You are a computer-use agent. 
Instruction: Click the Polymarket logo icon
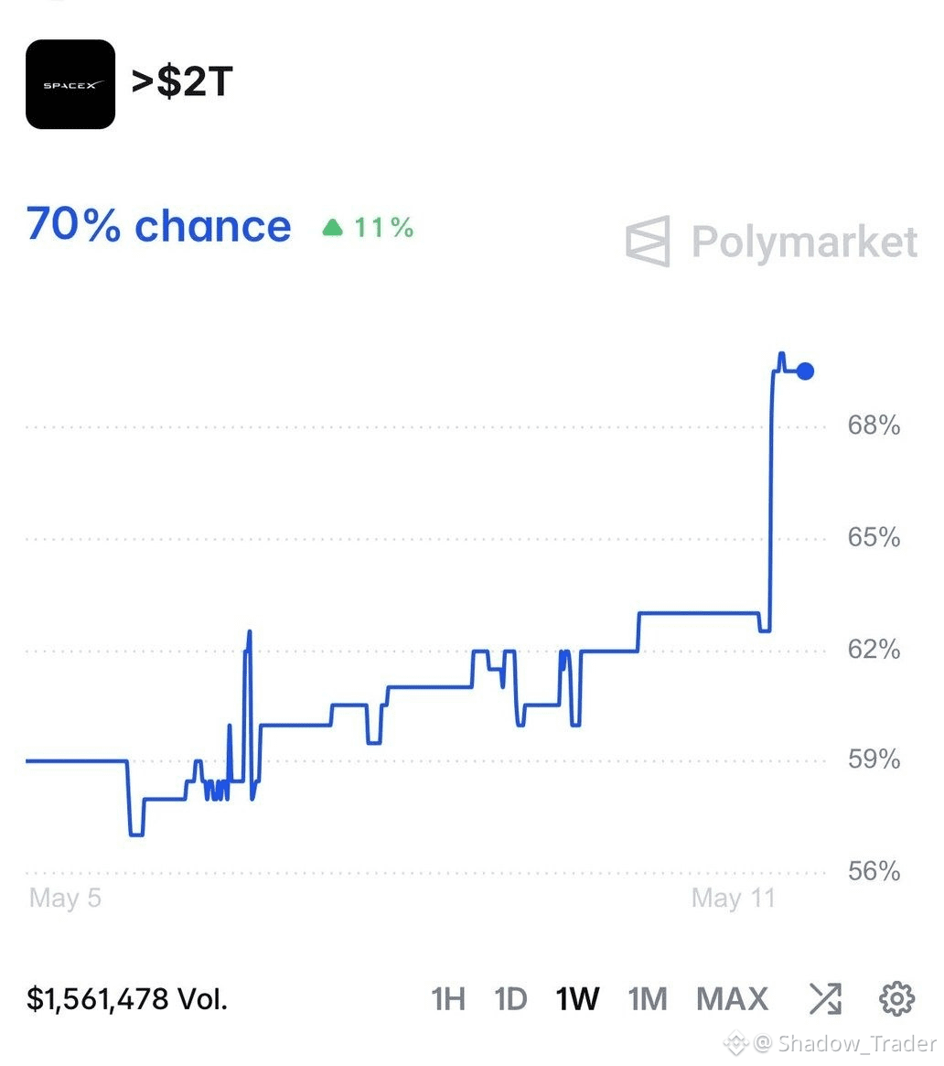[648, 242]
